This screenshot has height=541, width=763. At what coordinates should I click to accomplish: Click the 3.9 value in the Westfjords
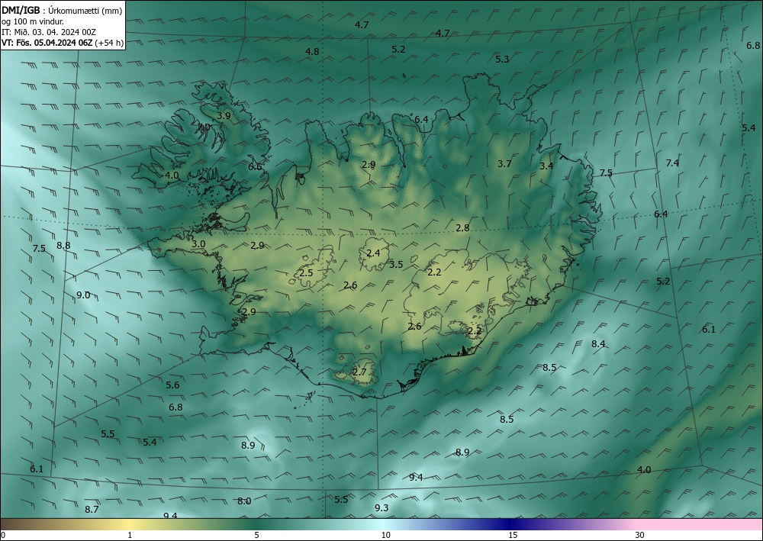[x=224, y=116]
